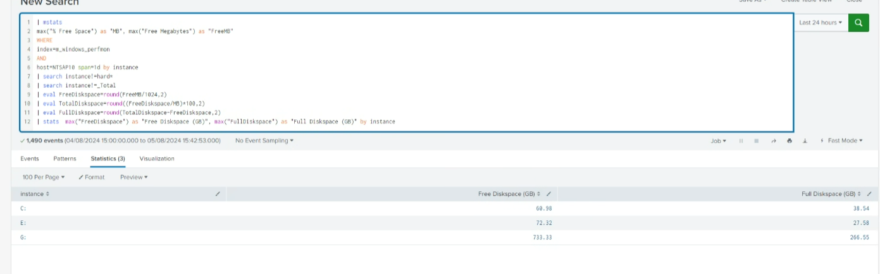Click the Share job arrow icon
Screen dimensions: 880x274
pos(773,141)
